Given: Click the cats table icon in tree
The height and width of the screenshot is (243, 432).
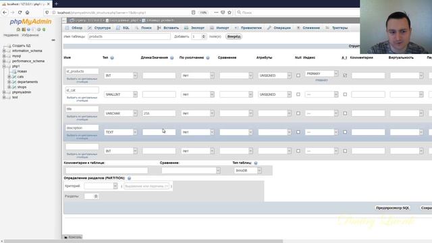Looking at the screenshot, I should click(x=14, y=76).
